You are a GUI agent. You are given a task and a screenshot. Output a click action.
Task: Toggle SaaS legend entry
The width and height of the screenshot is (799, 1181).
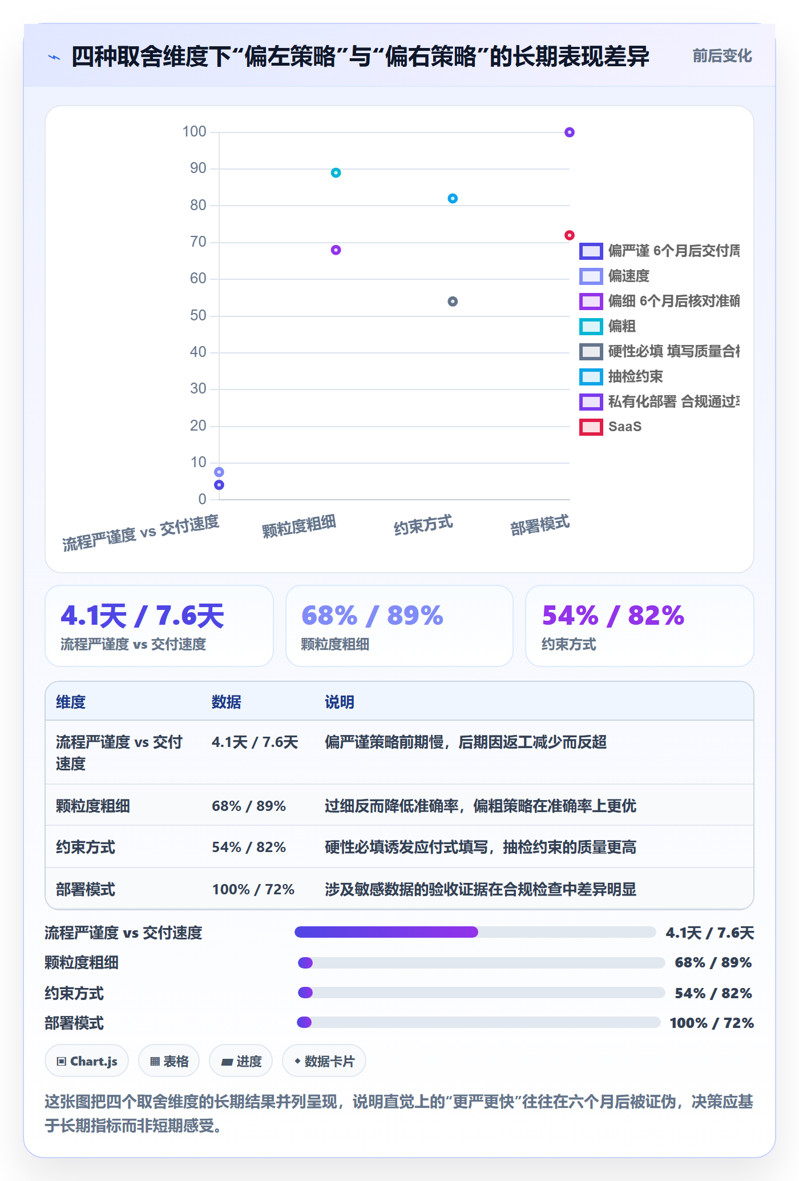coord(610,427)
